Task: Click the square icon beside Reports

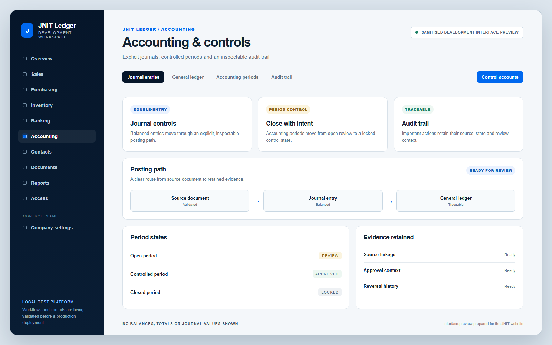Action: [25, 183]
